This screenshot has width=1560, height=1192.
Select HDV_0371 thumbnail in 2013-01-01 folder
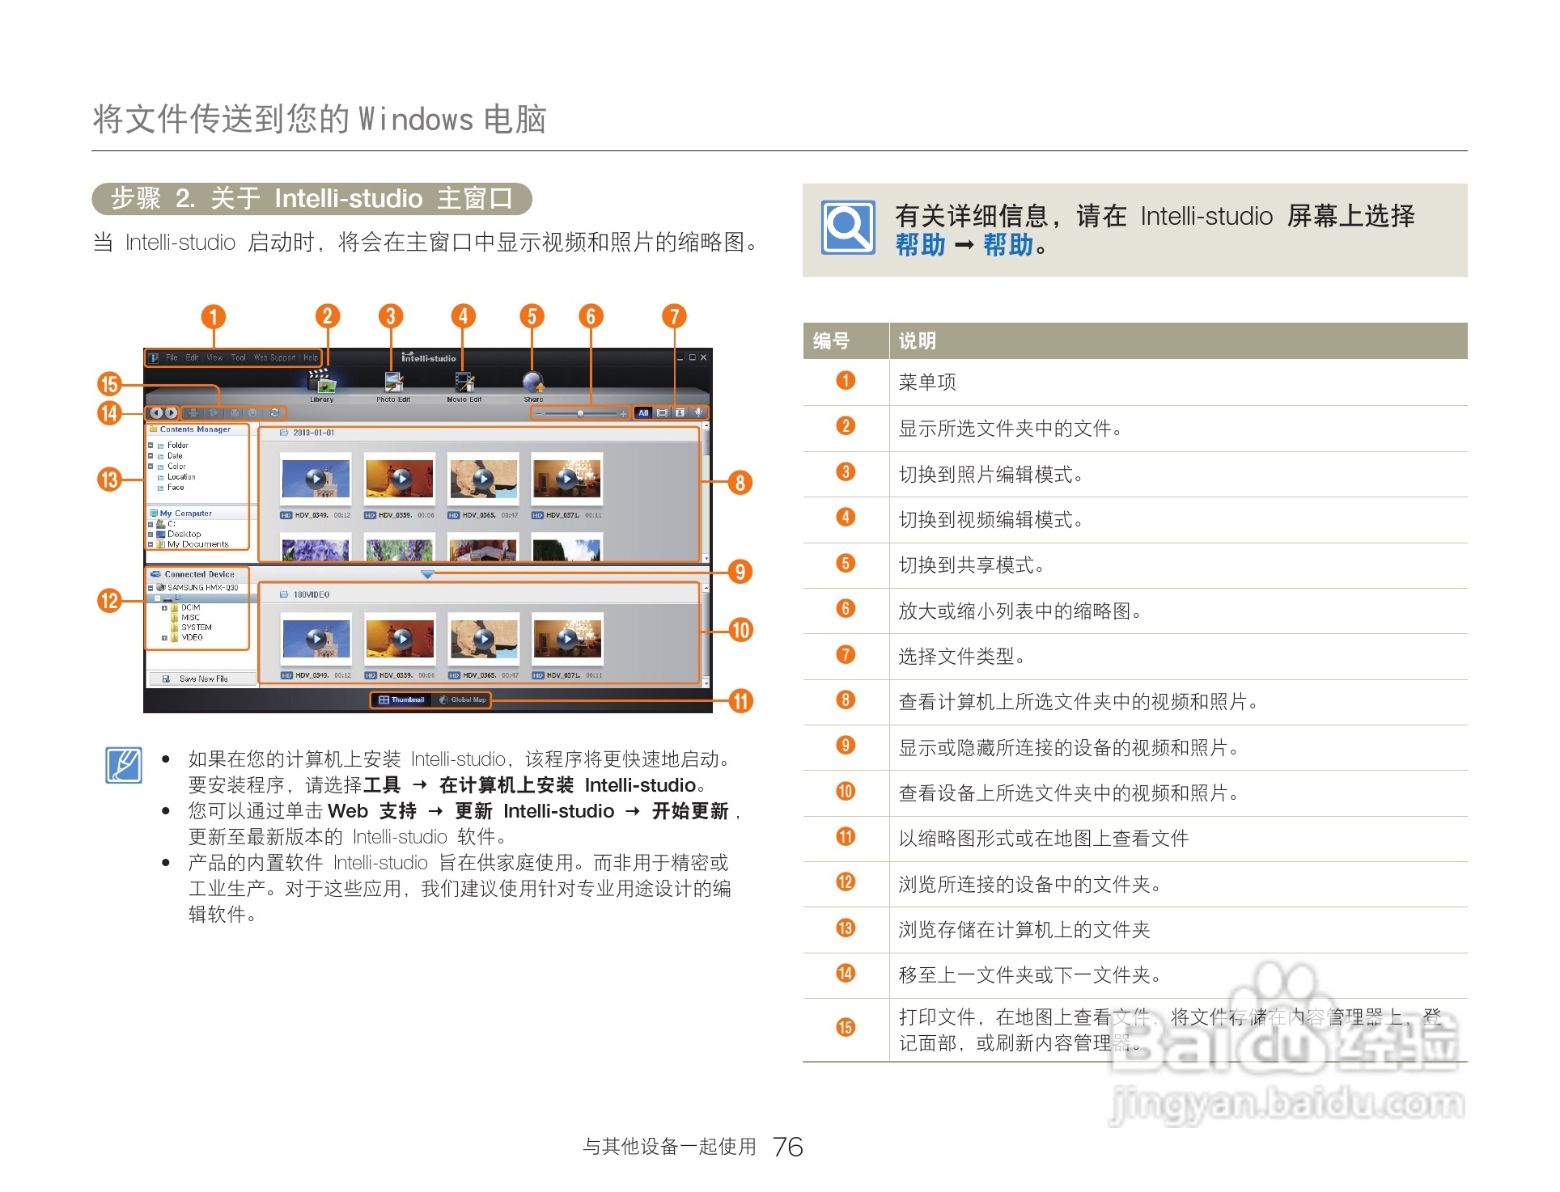click(x=567, y=479)
